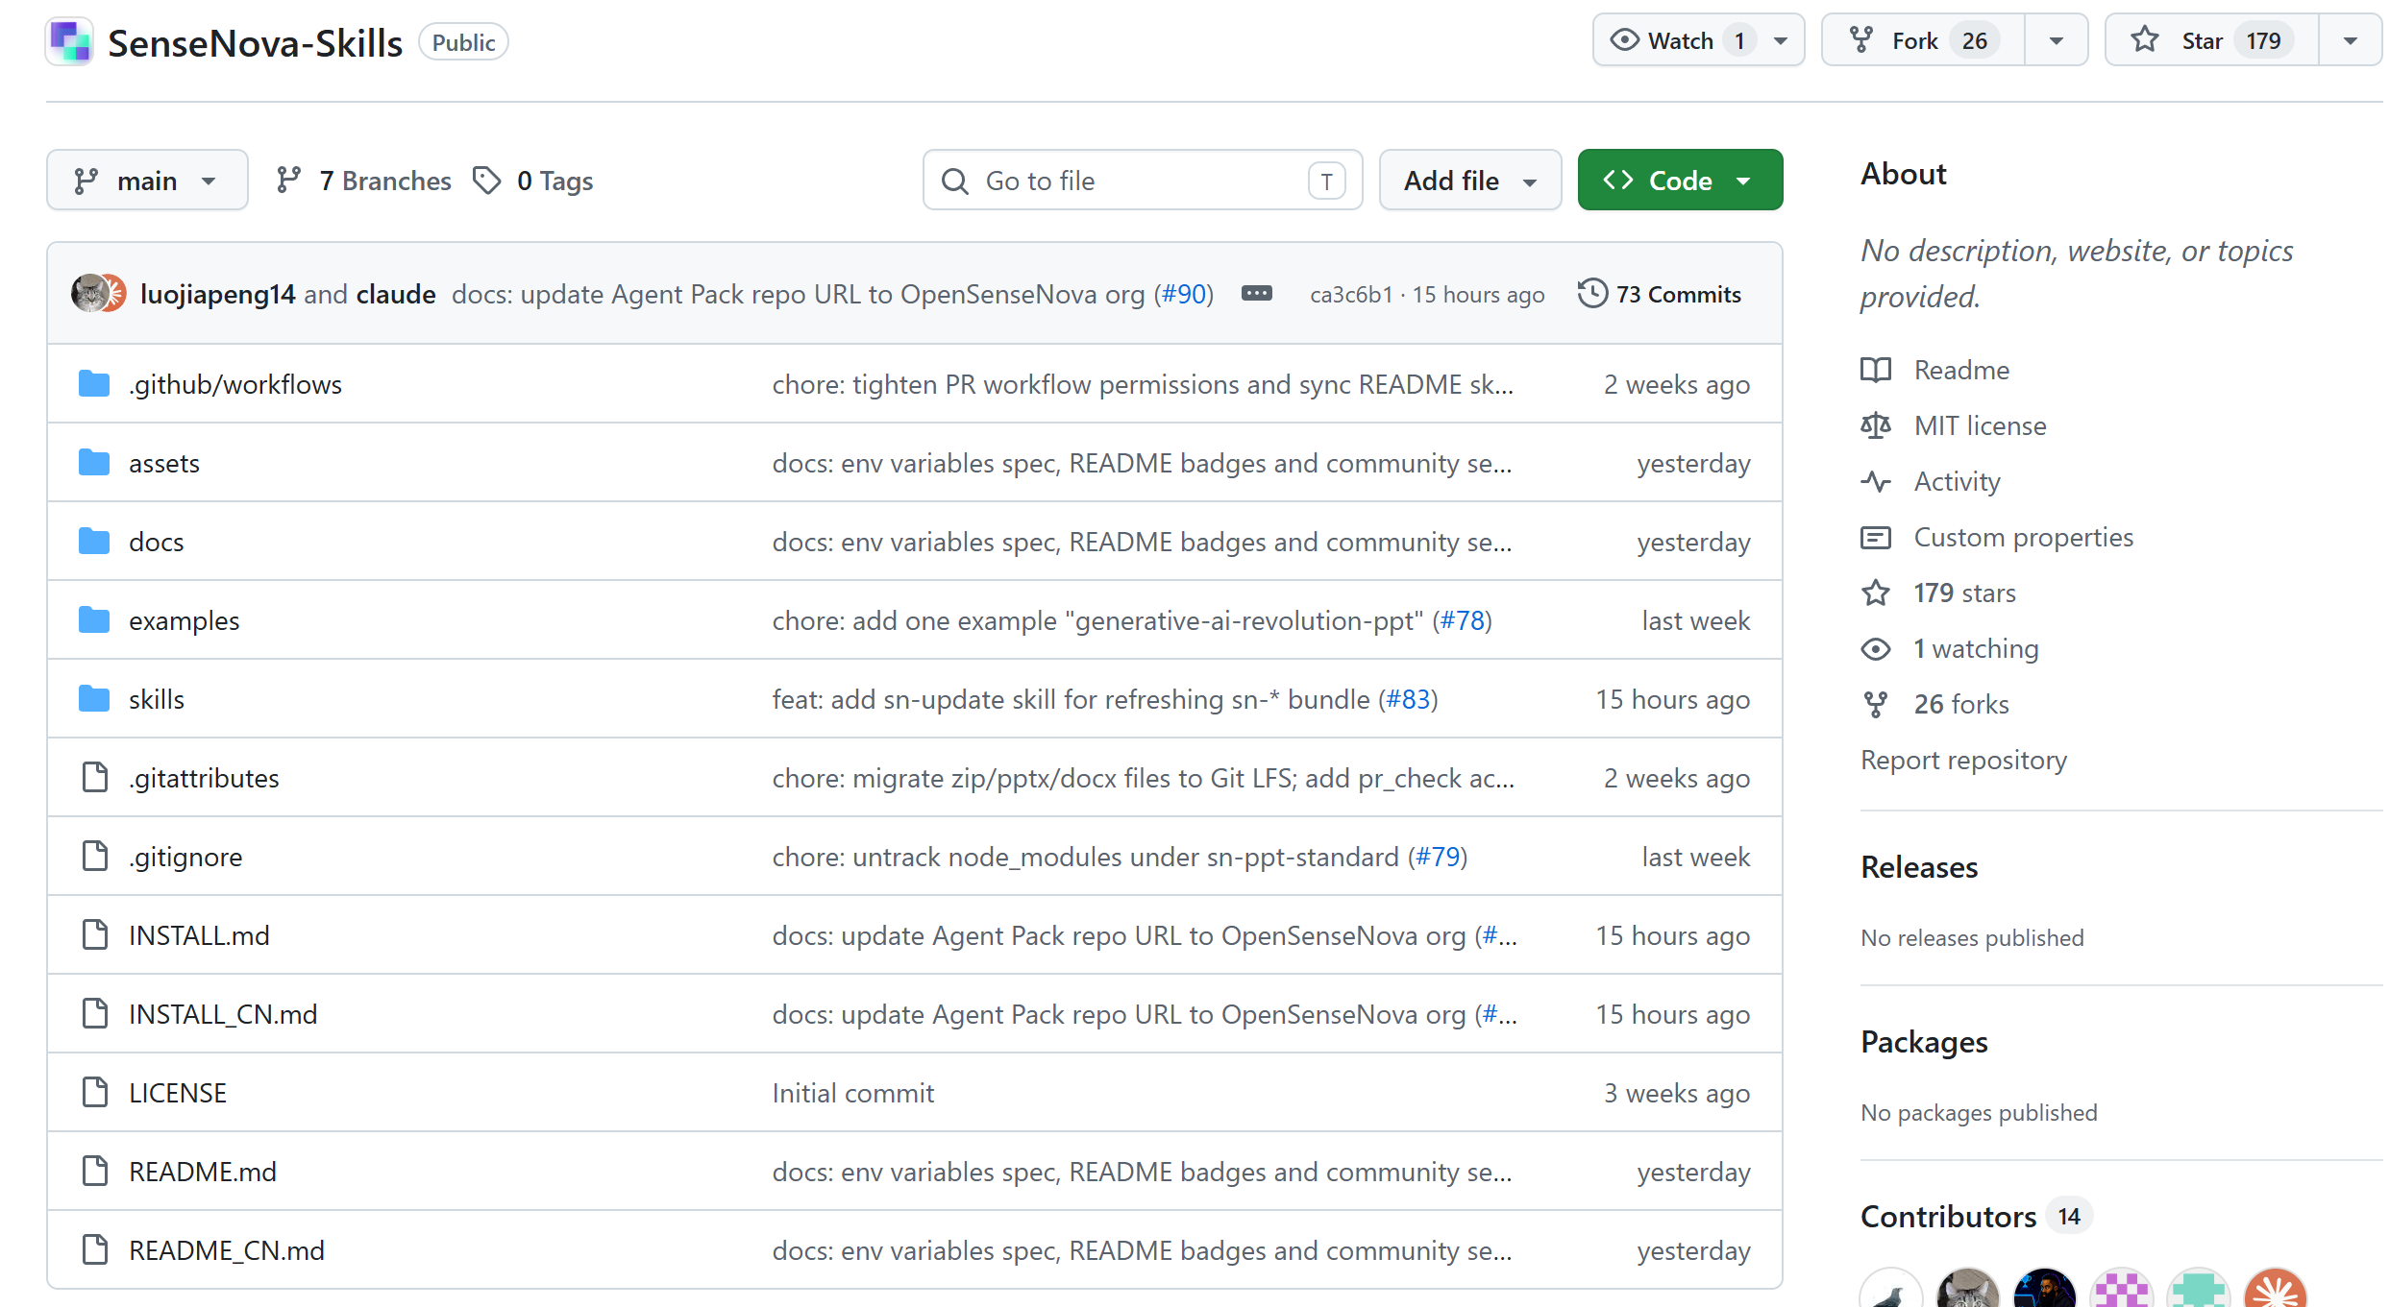Viewport: 2390px width, 1307px height.
Task: Click the file icon beside LICENSE
Action: click(x=95, y=1093)
